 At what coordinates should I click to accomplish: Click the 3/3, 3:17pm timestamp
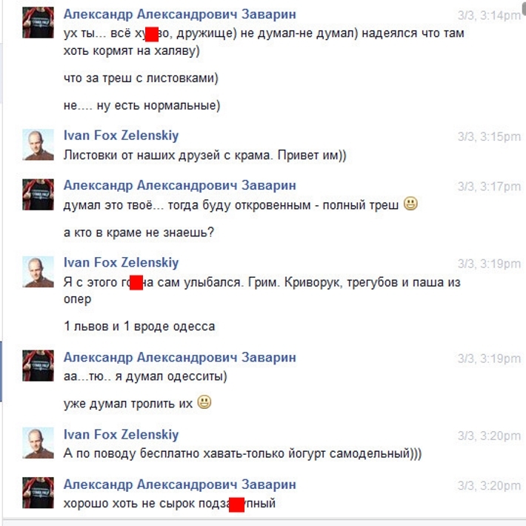tap(489, 187)
